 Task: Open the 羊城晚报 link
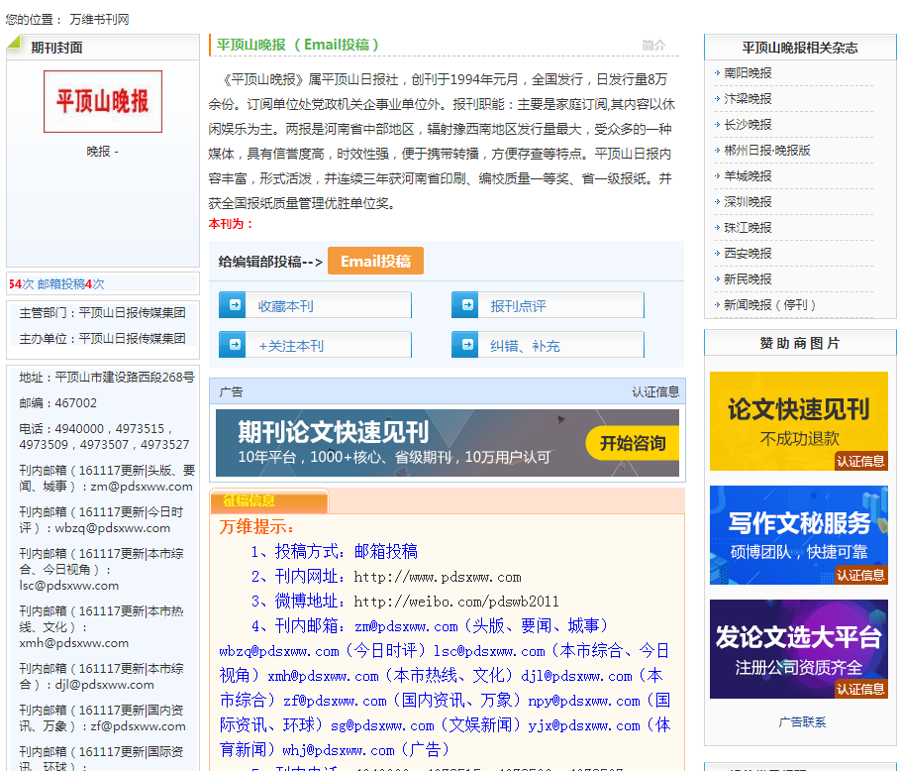tap(748, 176)
